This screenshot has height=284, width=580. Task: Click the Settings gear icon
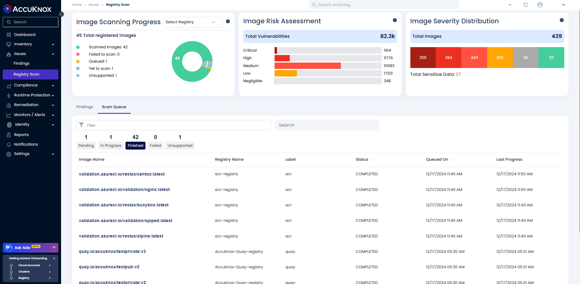9,154
